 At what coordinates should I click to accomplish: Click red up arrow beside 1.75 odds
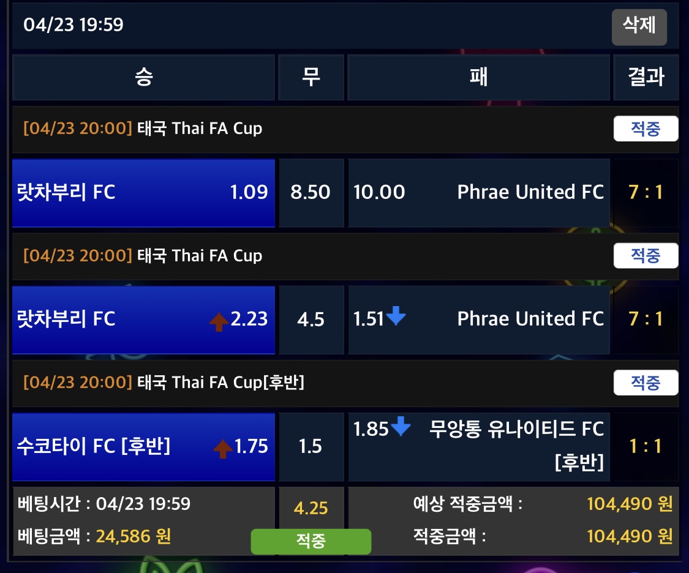point(222,448)
